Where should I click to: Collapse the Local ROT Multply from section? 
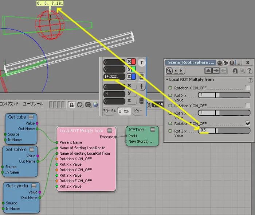coord(167,80)
